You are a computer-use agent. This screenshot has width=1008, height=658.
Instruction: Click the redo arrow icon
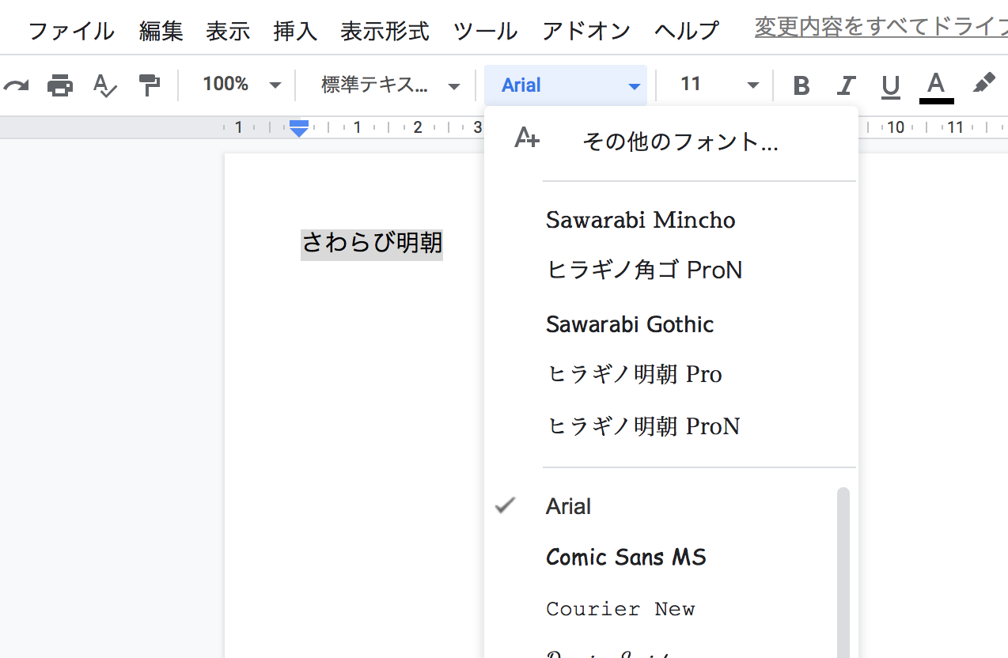pos(16,85)
